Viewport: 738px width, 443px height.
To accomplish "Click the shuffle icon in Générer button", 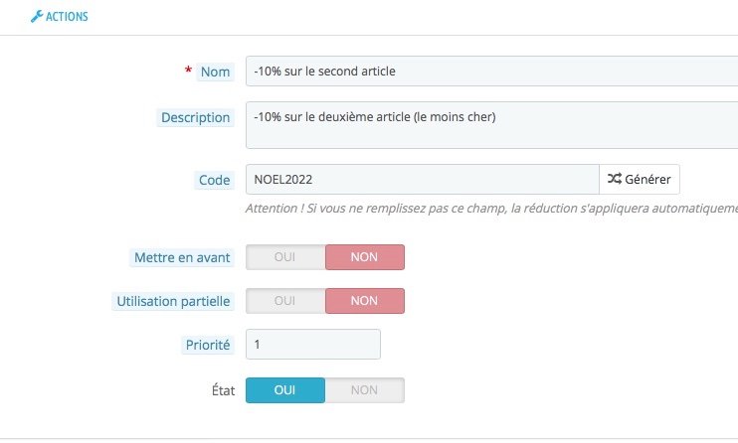I will point(615,179).
